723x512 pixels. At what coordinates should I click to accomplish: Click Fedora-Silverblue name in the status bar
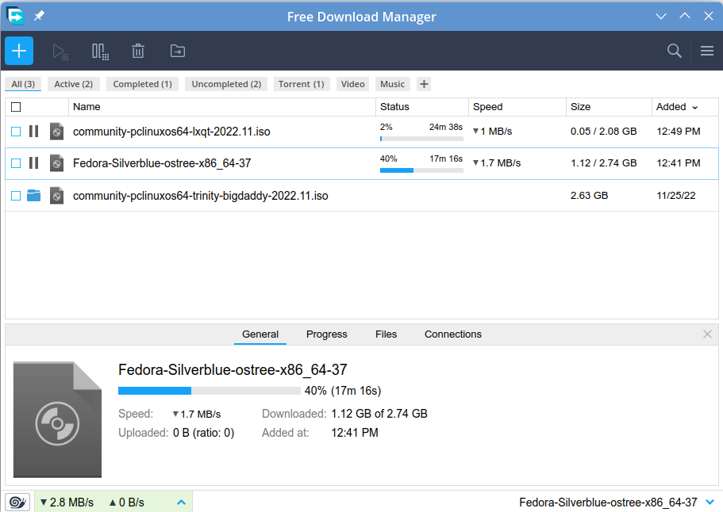608,502
